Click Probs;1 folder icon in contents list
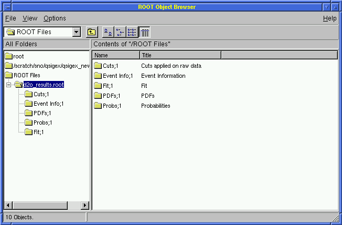Viewport: 342px width, 225px height. pos(98,106)
